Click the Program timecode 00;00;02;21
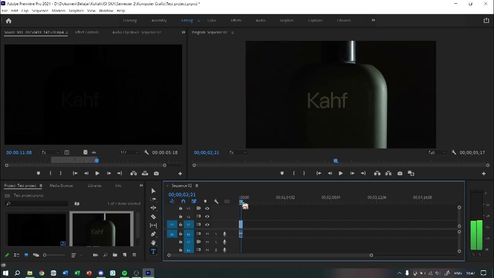This screenshot has width=494, height=278. click(206, 153)
